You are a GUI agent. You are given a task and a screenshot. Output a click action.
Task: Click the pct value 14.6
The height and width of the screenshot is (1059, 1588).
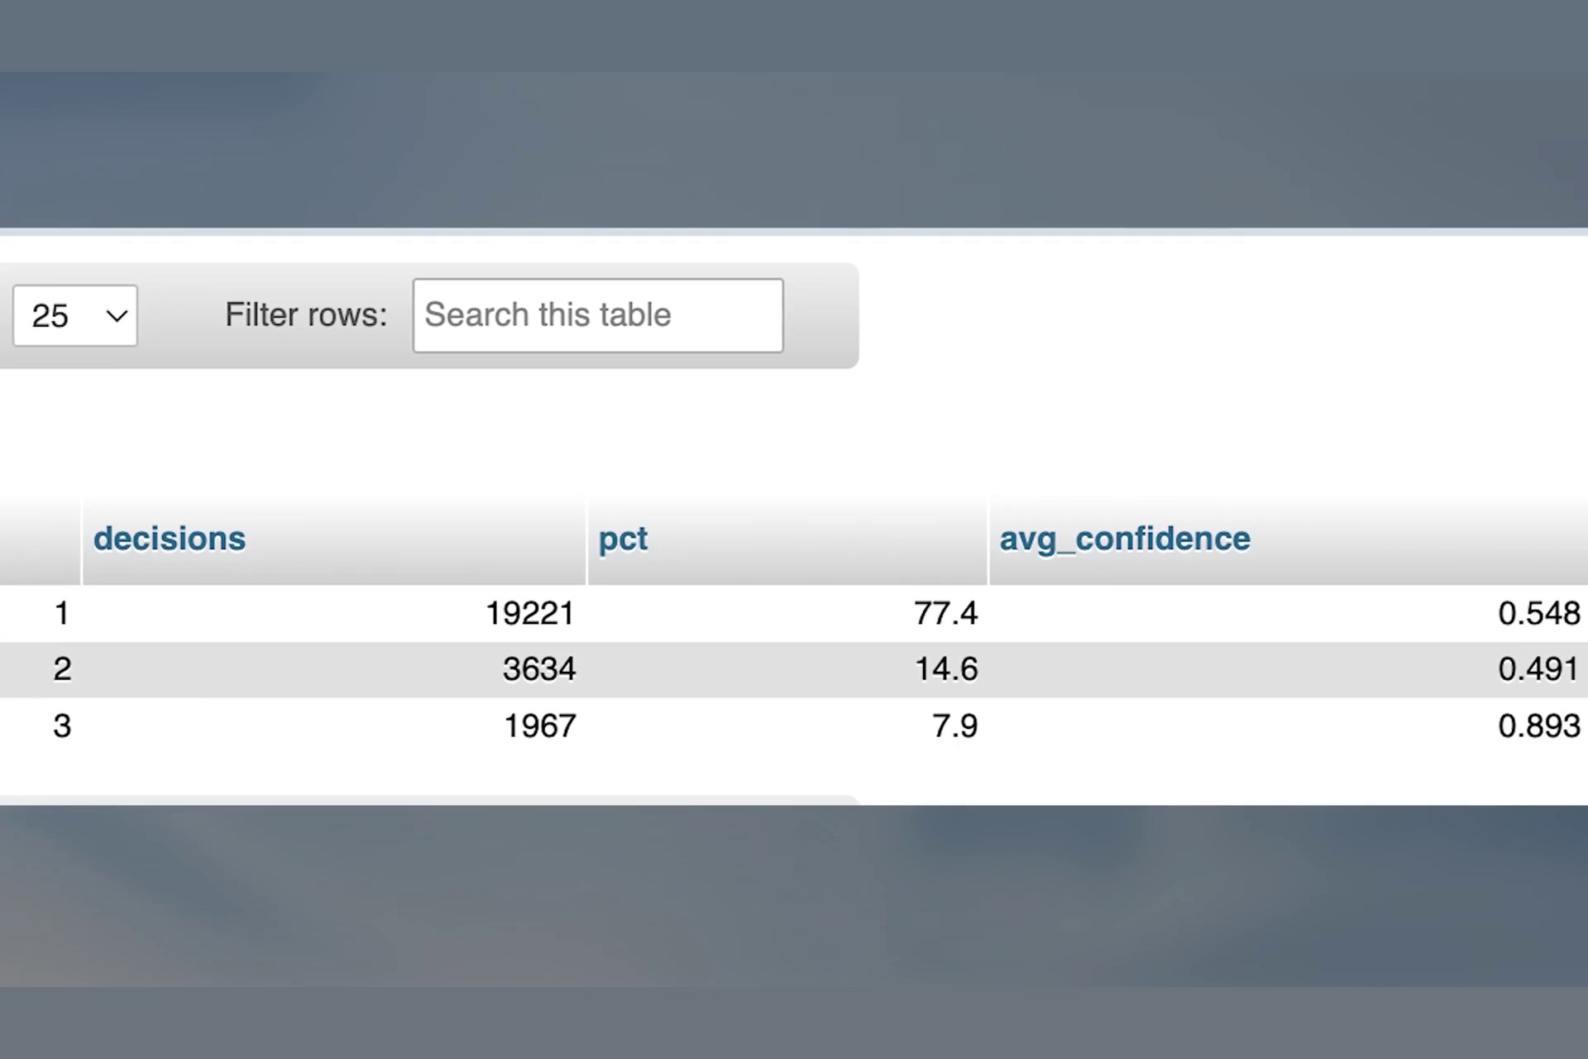[946, 668]
